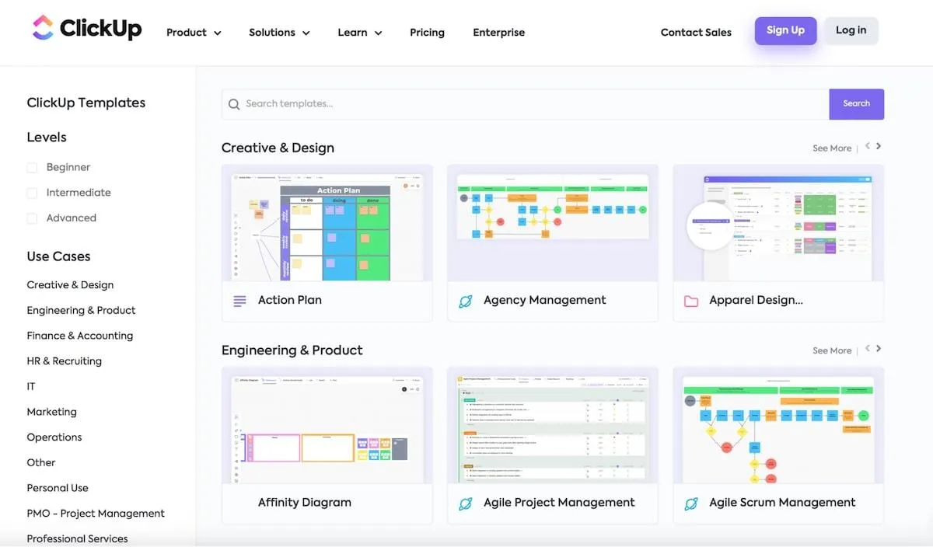Viewport: 933px width, 547px height.
Task: Open the Affinity Diagram template thumbnail
Action: (x=327, y=425)
